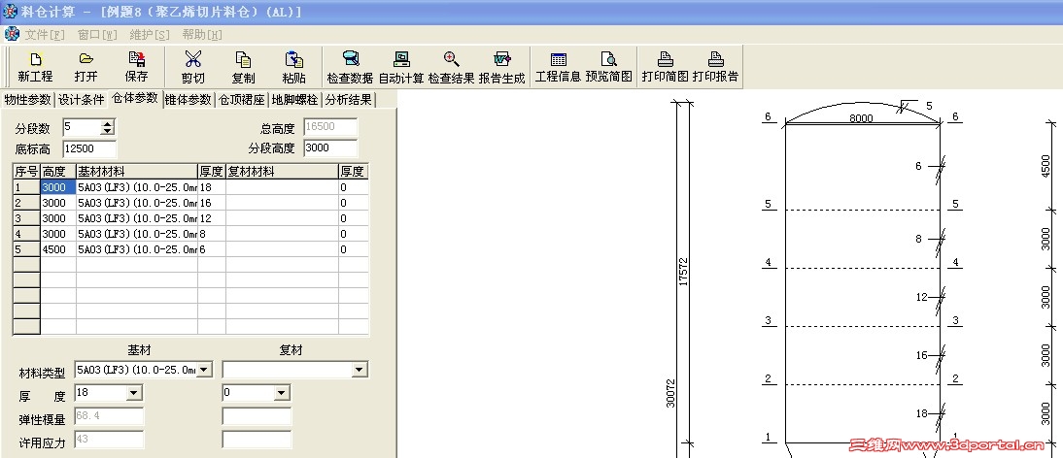This screenshot has width=1063, height=458.
Task: Open the 文件[F] menu
Action: [x=45, y=35]
